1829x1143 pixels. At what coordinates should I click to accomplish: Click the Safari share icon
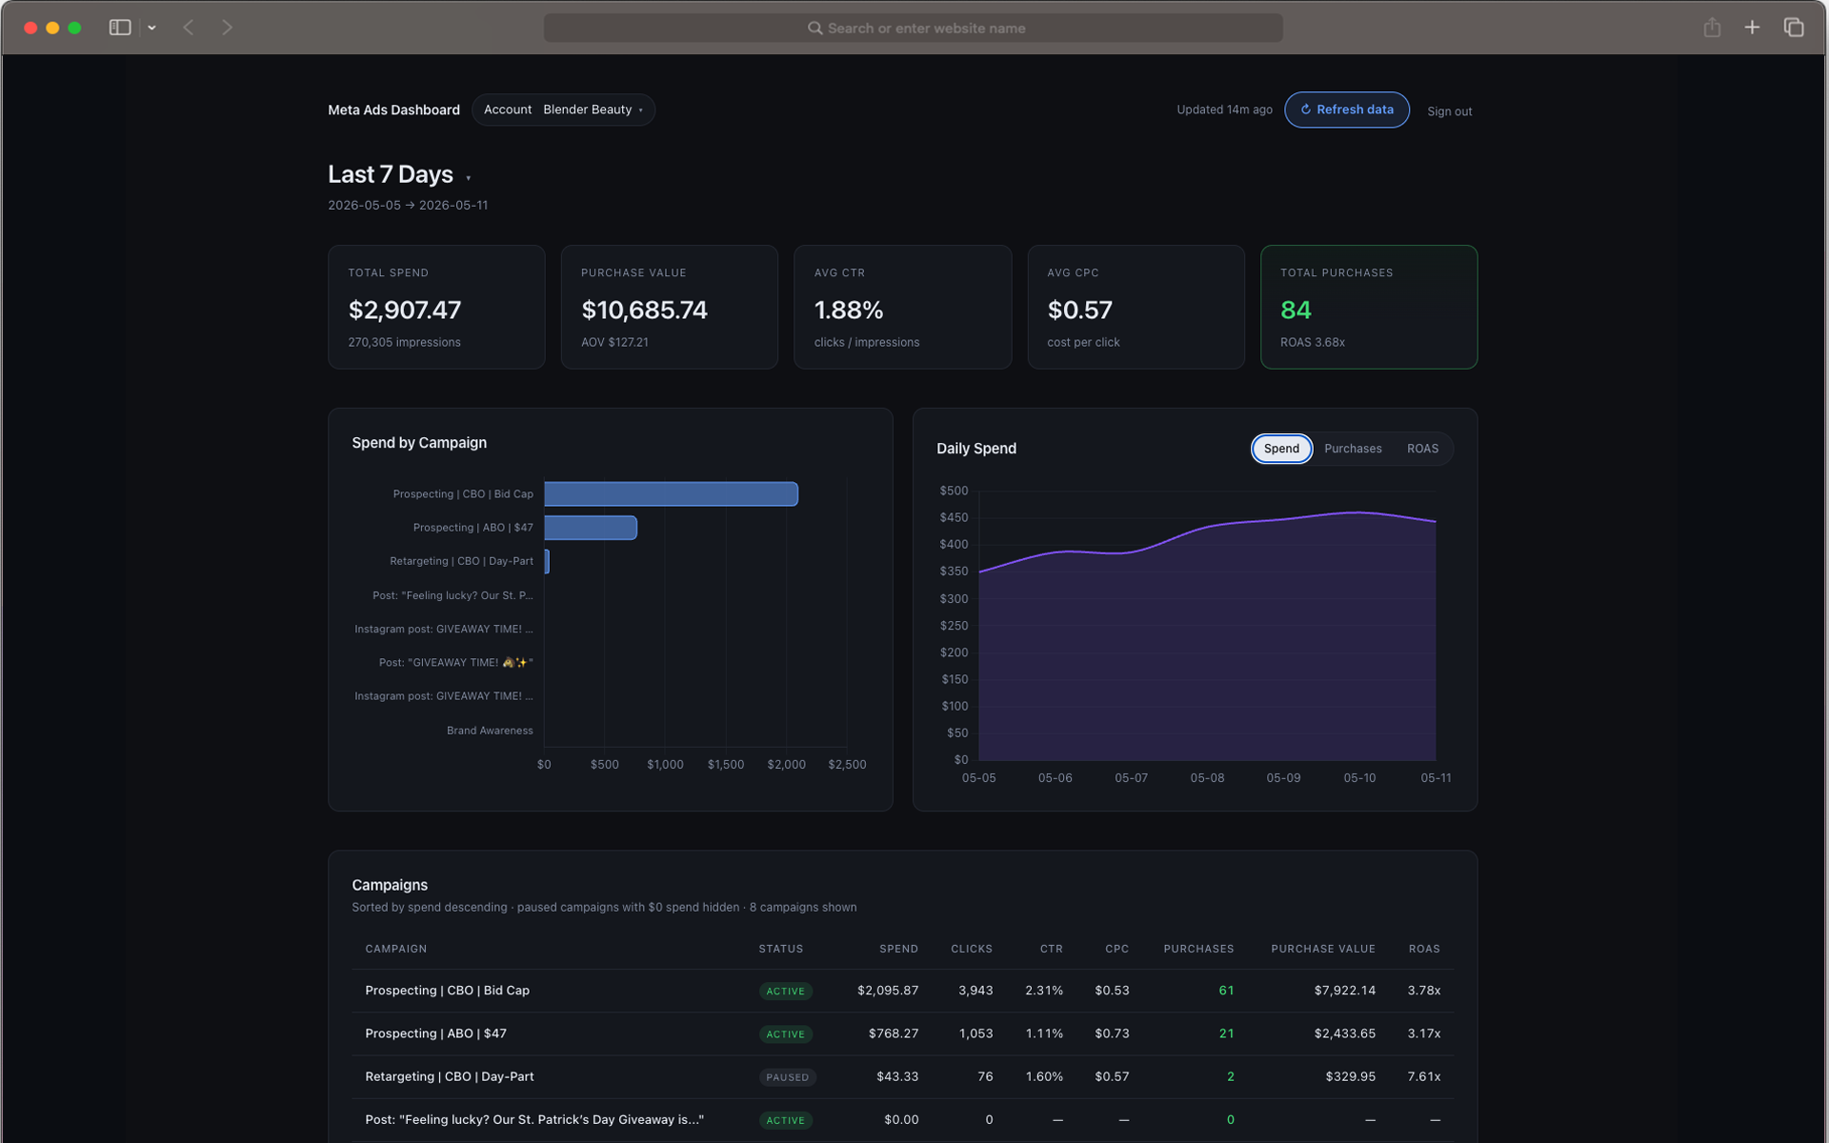[1712, 28]
